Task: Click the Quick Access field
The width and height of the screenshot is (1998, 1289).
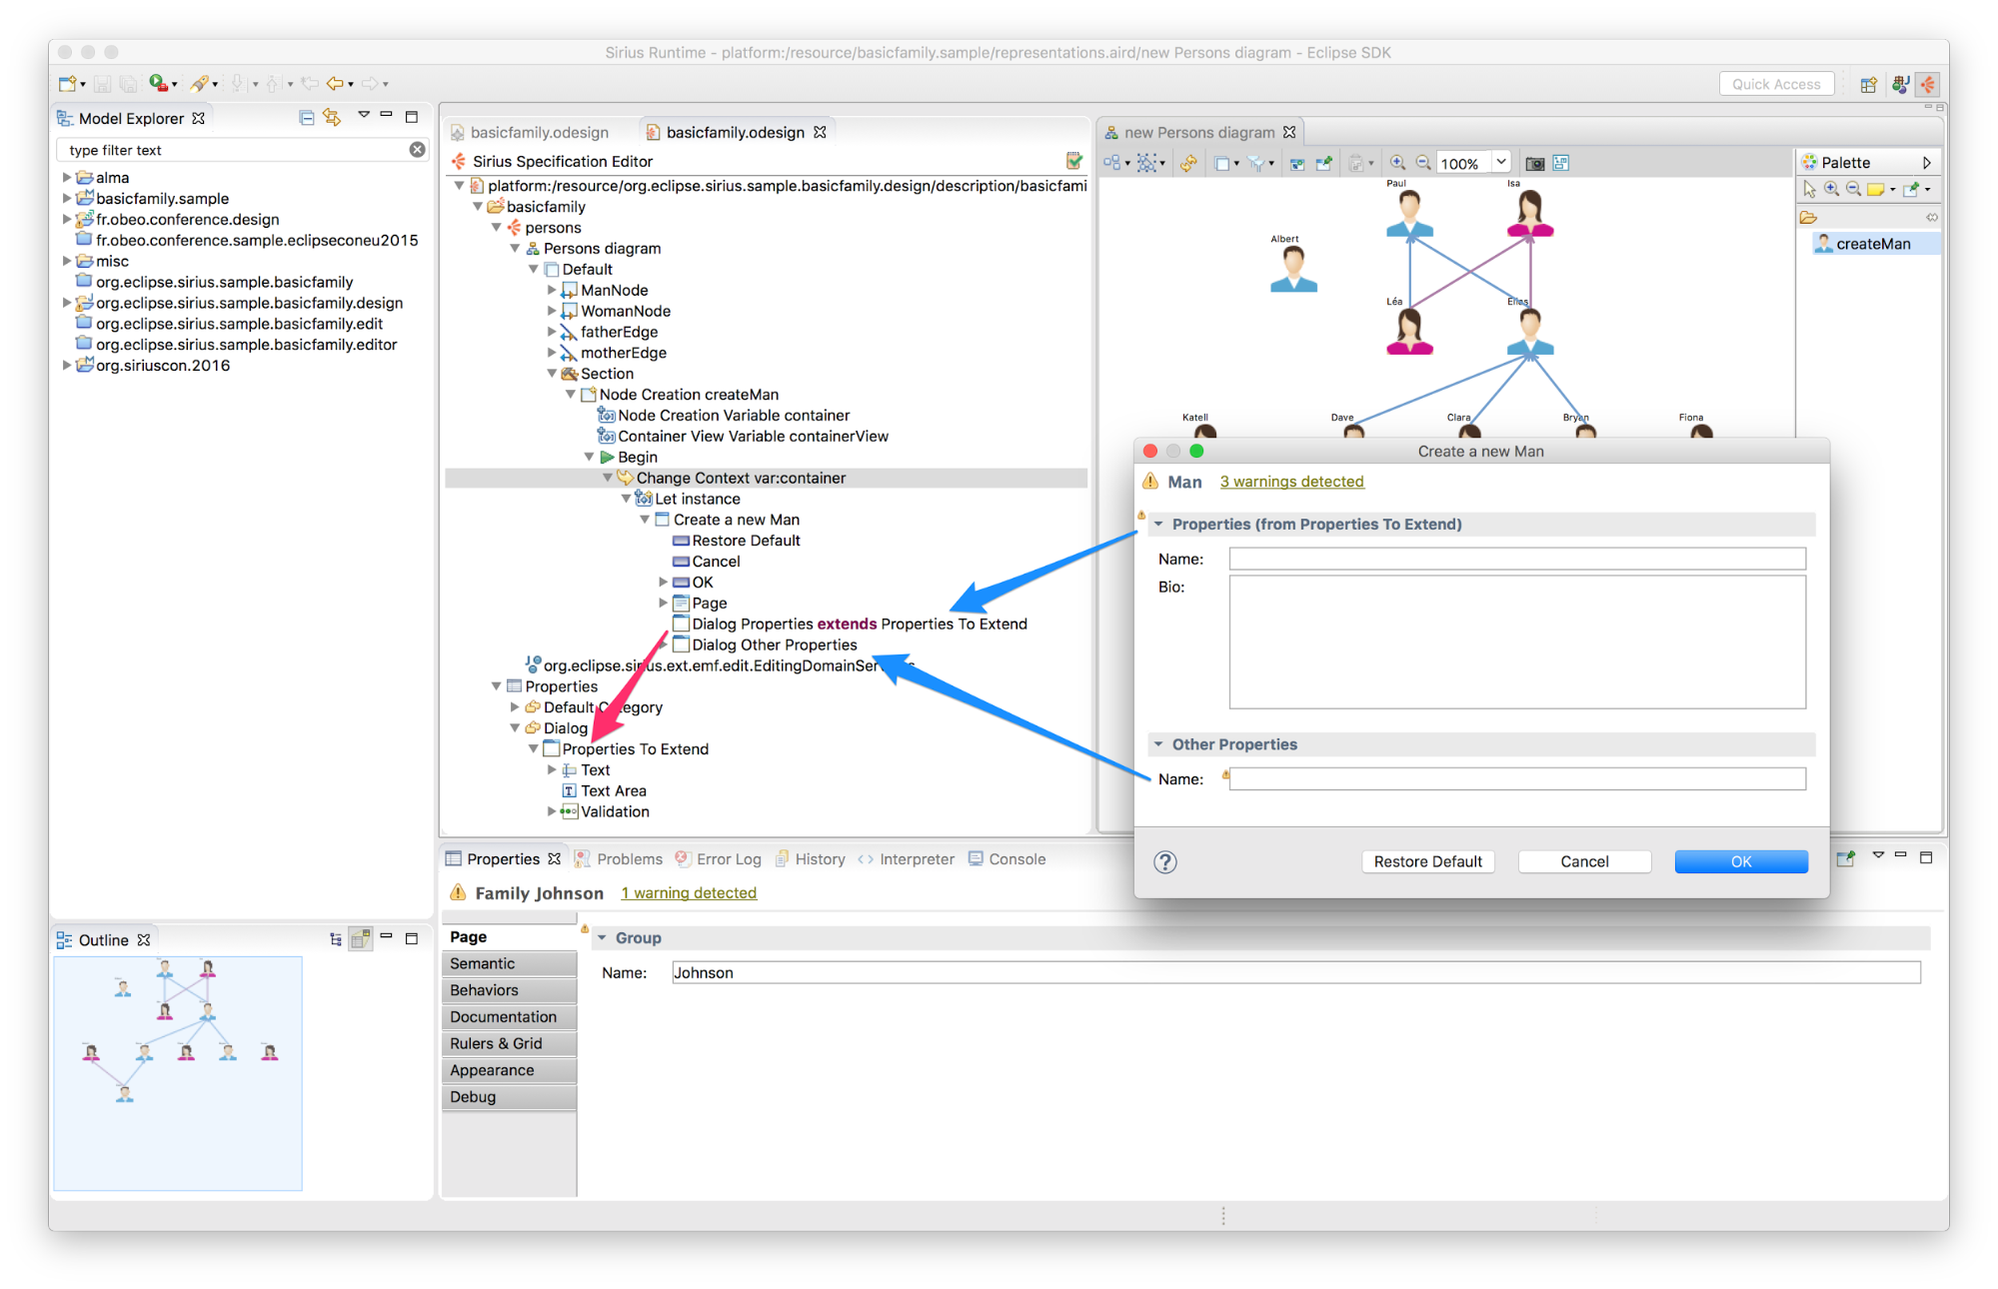Action: click(1776, 85)
